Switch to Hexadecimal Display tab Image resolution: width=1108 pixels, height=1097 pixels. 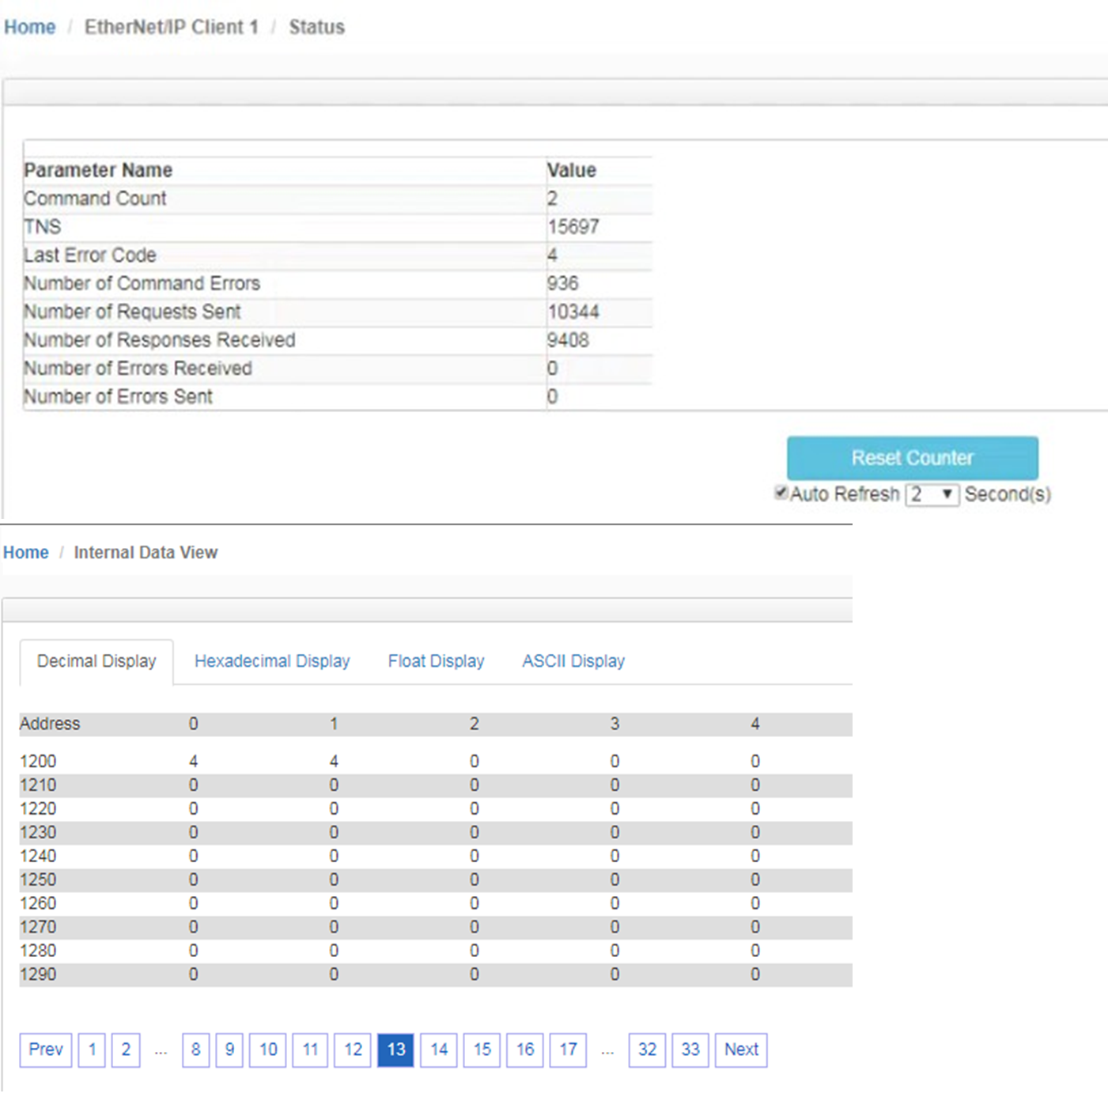pos(272,661)
